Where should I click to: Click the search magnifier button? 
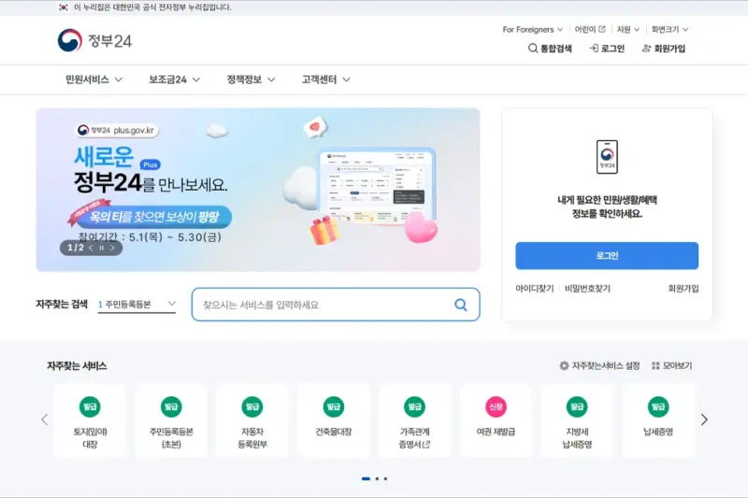[461, 305]
